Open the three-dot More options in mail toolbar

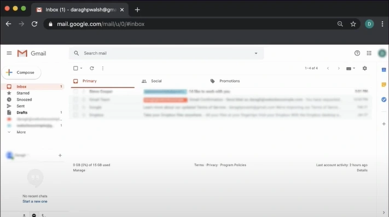coord(103,68)
